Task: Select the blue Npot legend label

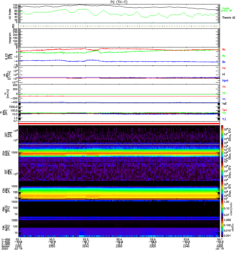Action: coord(225,81)
